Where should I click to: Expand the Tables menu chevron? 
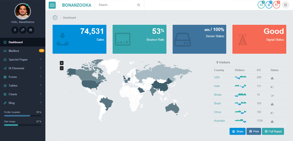click(41, 85)
